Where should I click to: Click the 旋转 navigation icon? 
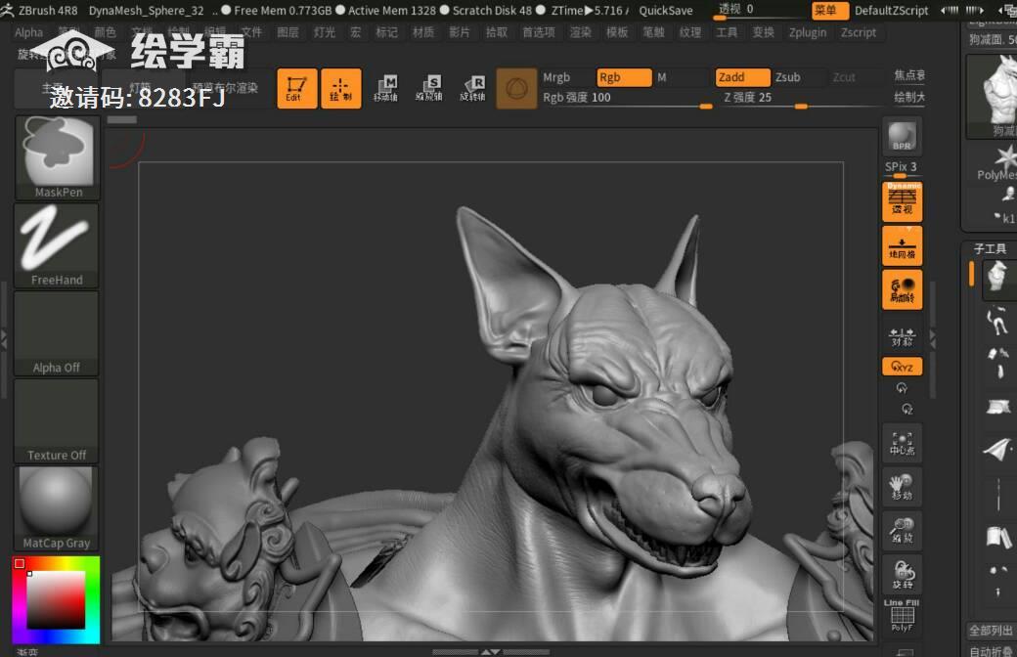(902, 574)
